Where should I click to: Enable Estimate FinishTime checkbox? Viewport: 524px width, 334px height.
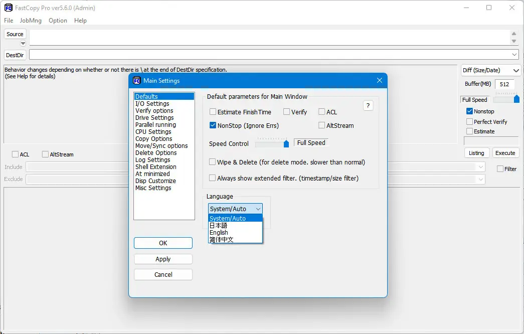tap(213, 112)
